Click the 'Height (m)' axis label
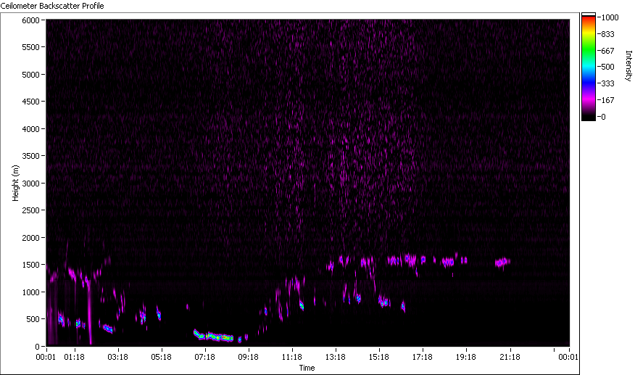 coord(15,183)
